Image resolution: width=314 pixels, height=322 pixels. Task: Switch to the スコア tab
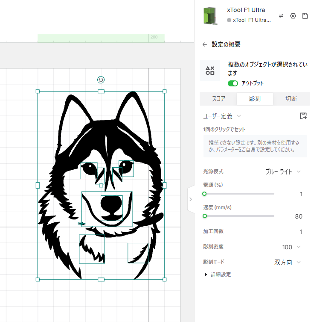tap(218, 99)
